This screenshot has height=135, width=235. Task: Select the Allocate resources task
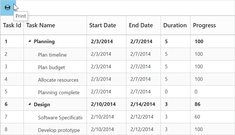pyautogui.click(x=58, y=80)
